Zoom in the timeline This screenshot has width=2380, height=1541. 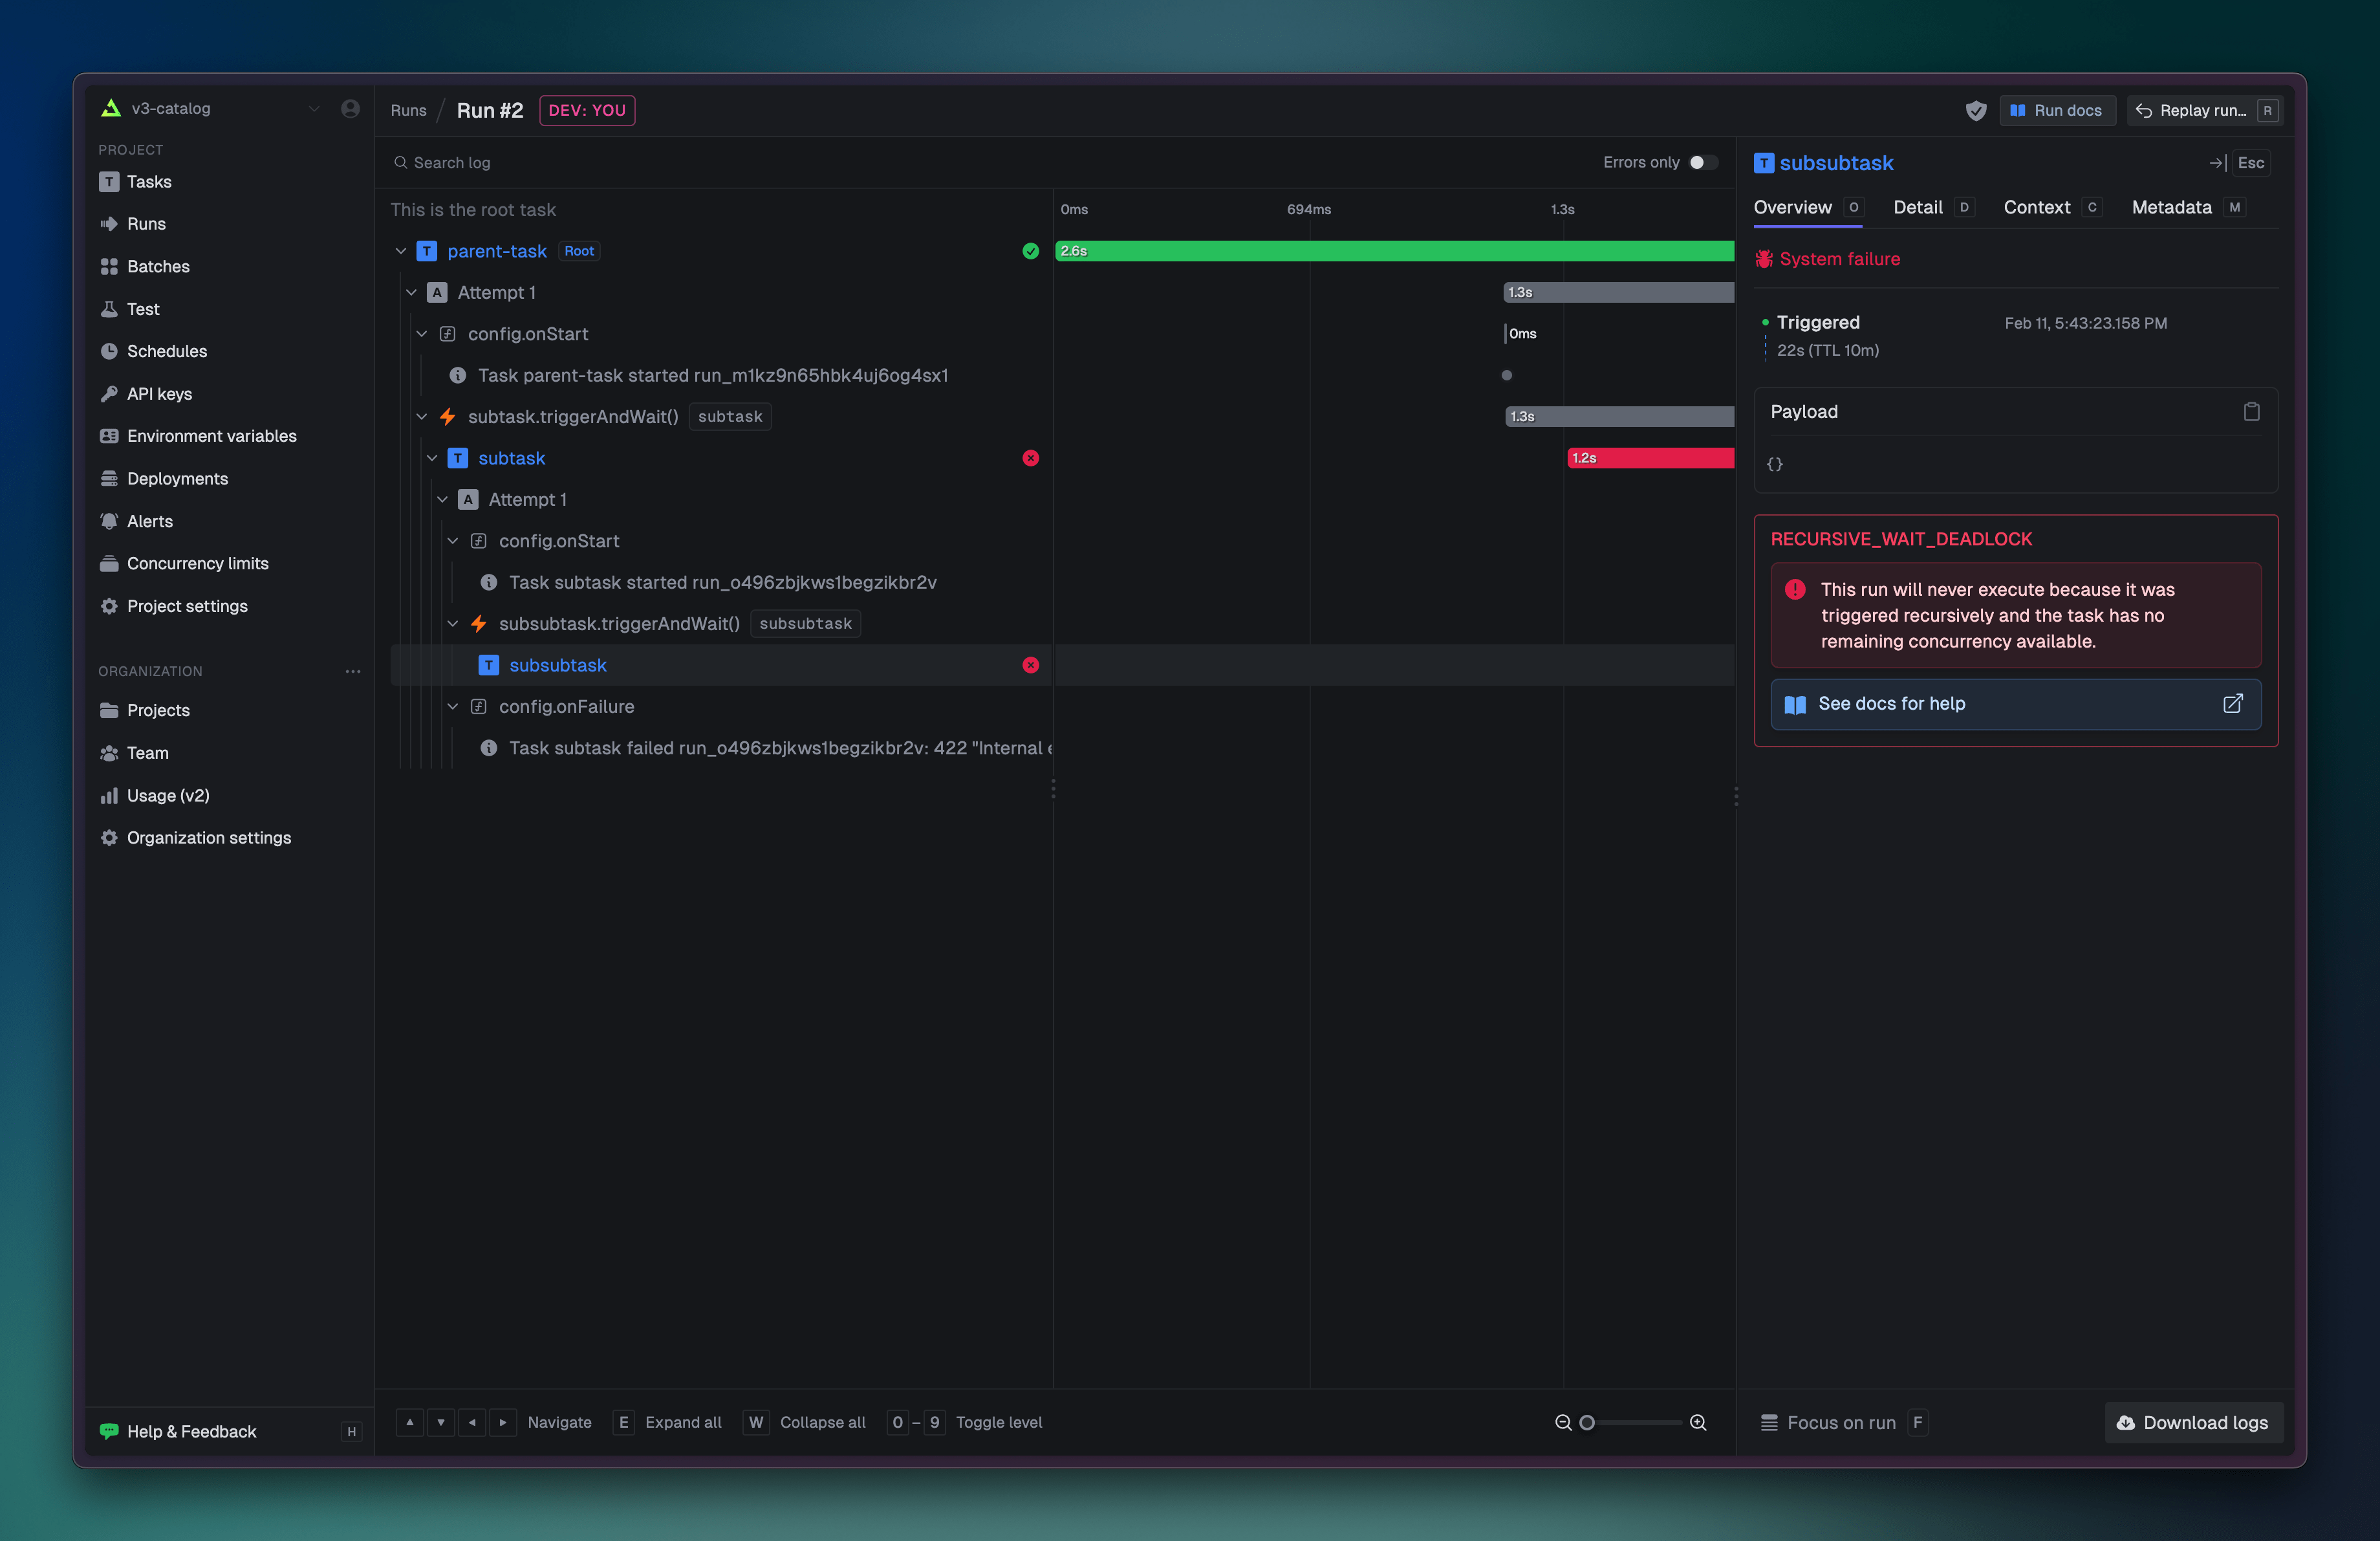pos(1698,1423)
